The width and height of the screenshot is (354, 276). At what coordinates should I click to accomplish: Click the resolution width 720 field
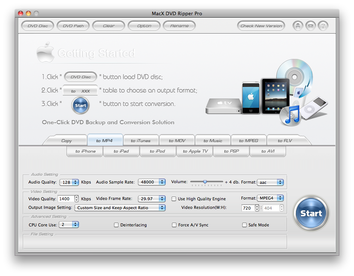[248, 208]
